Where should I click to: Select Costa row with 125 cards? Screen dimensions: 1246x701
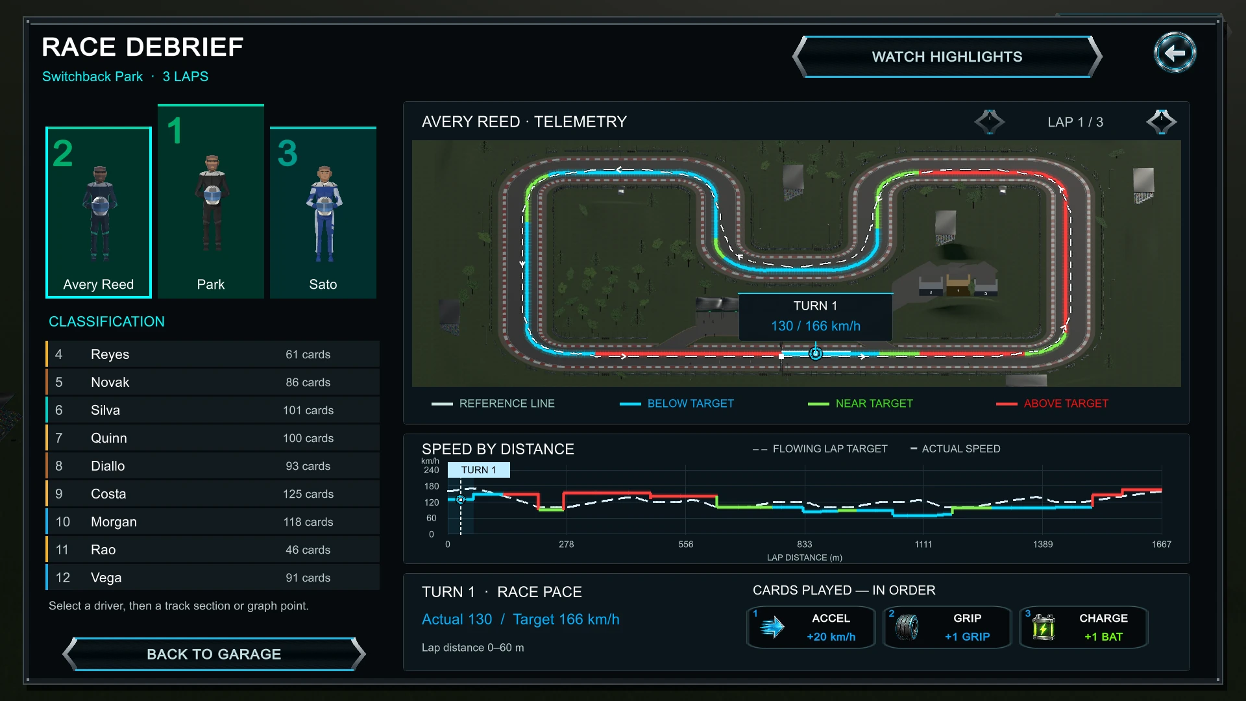(212, 494)
